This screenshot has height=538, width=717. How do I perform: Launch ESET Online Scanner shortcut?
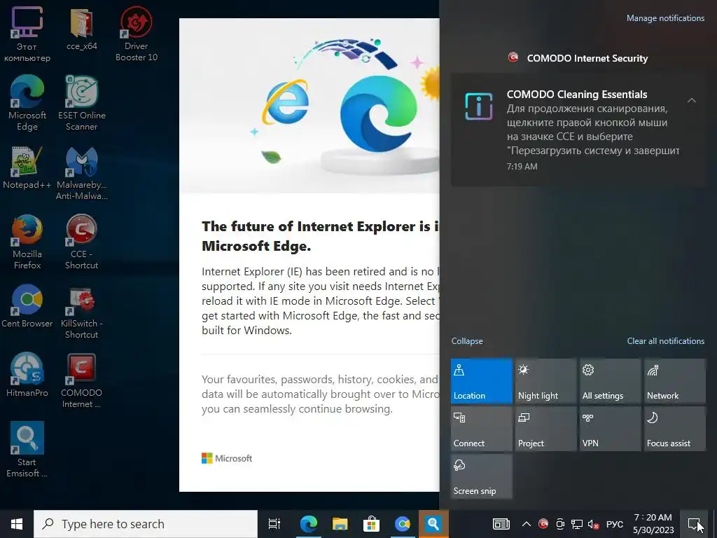(81, 104)
